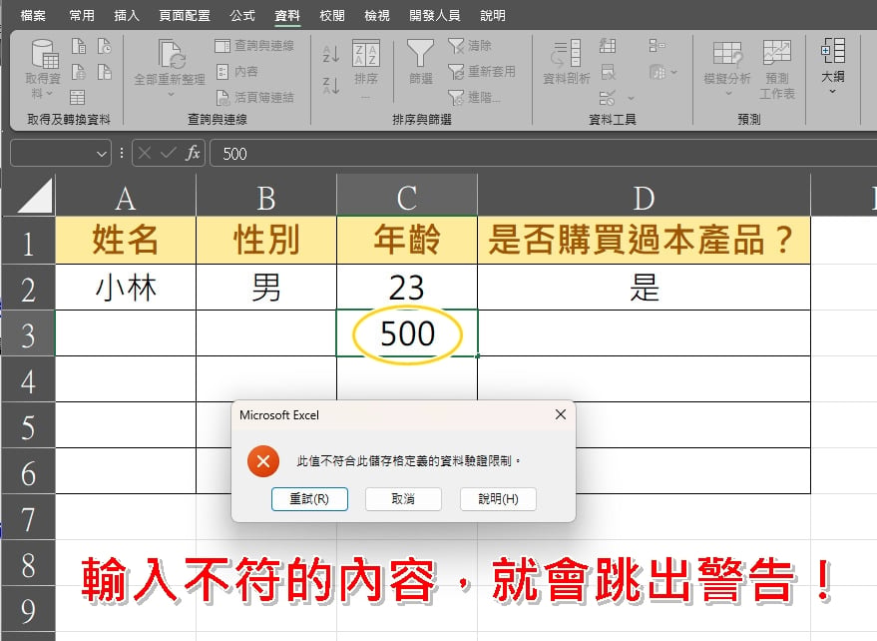The height and width of the screenshot is (641, 877).
Task: Sort descending with Z-to-A icon
Action: pos(331,85)
